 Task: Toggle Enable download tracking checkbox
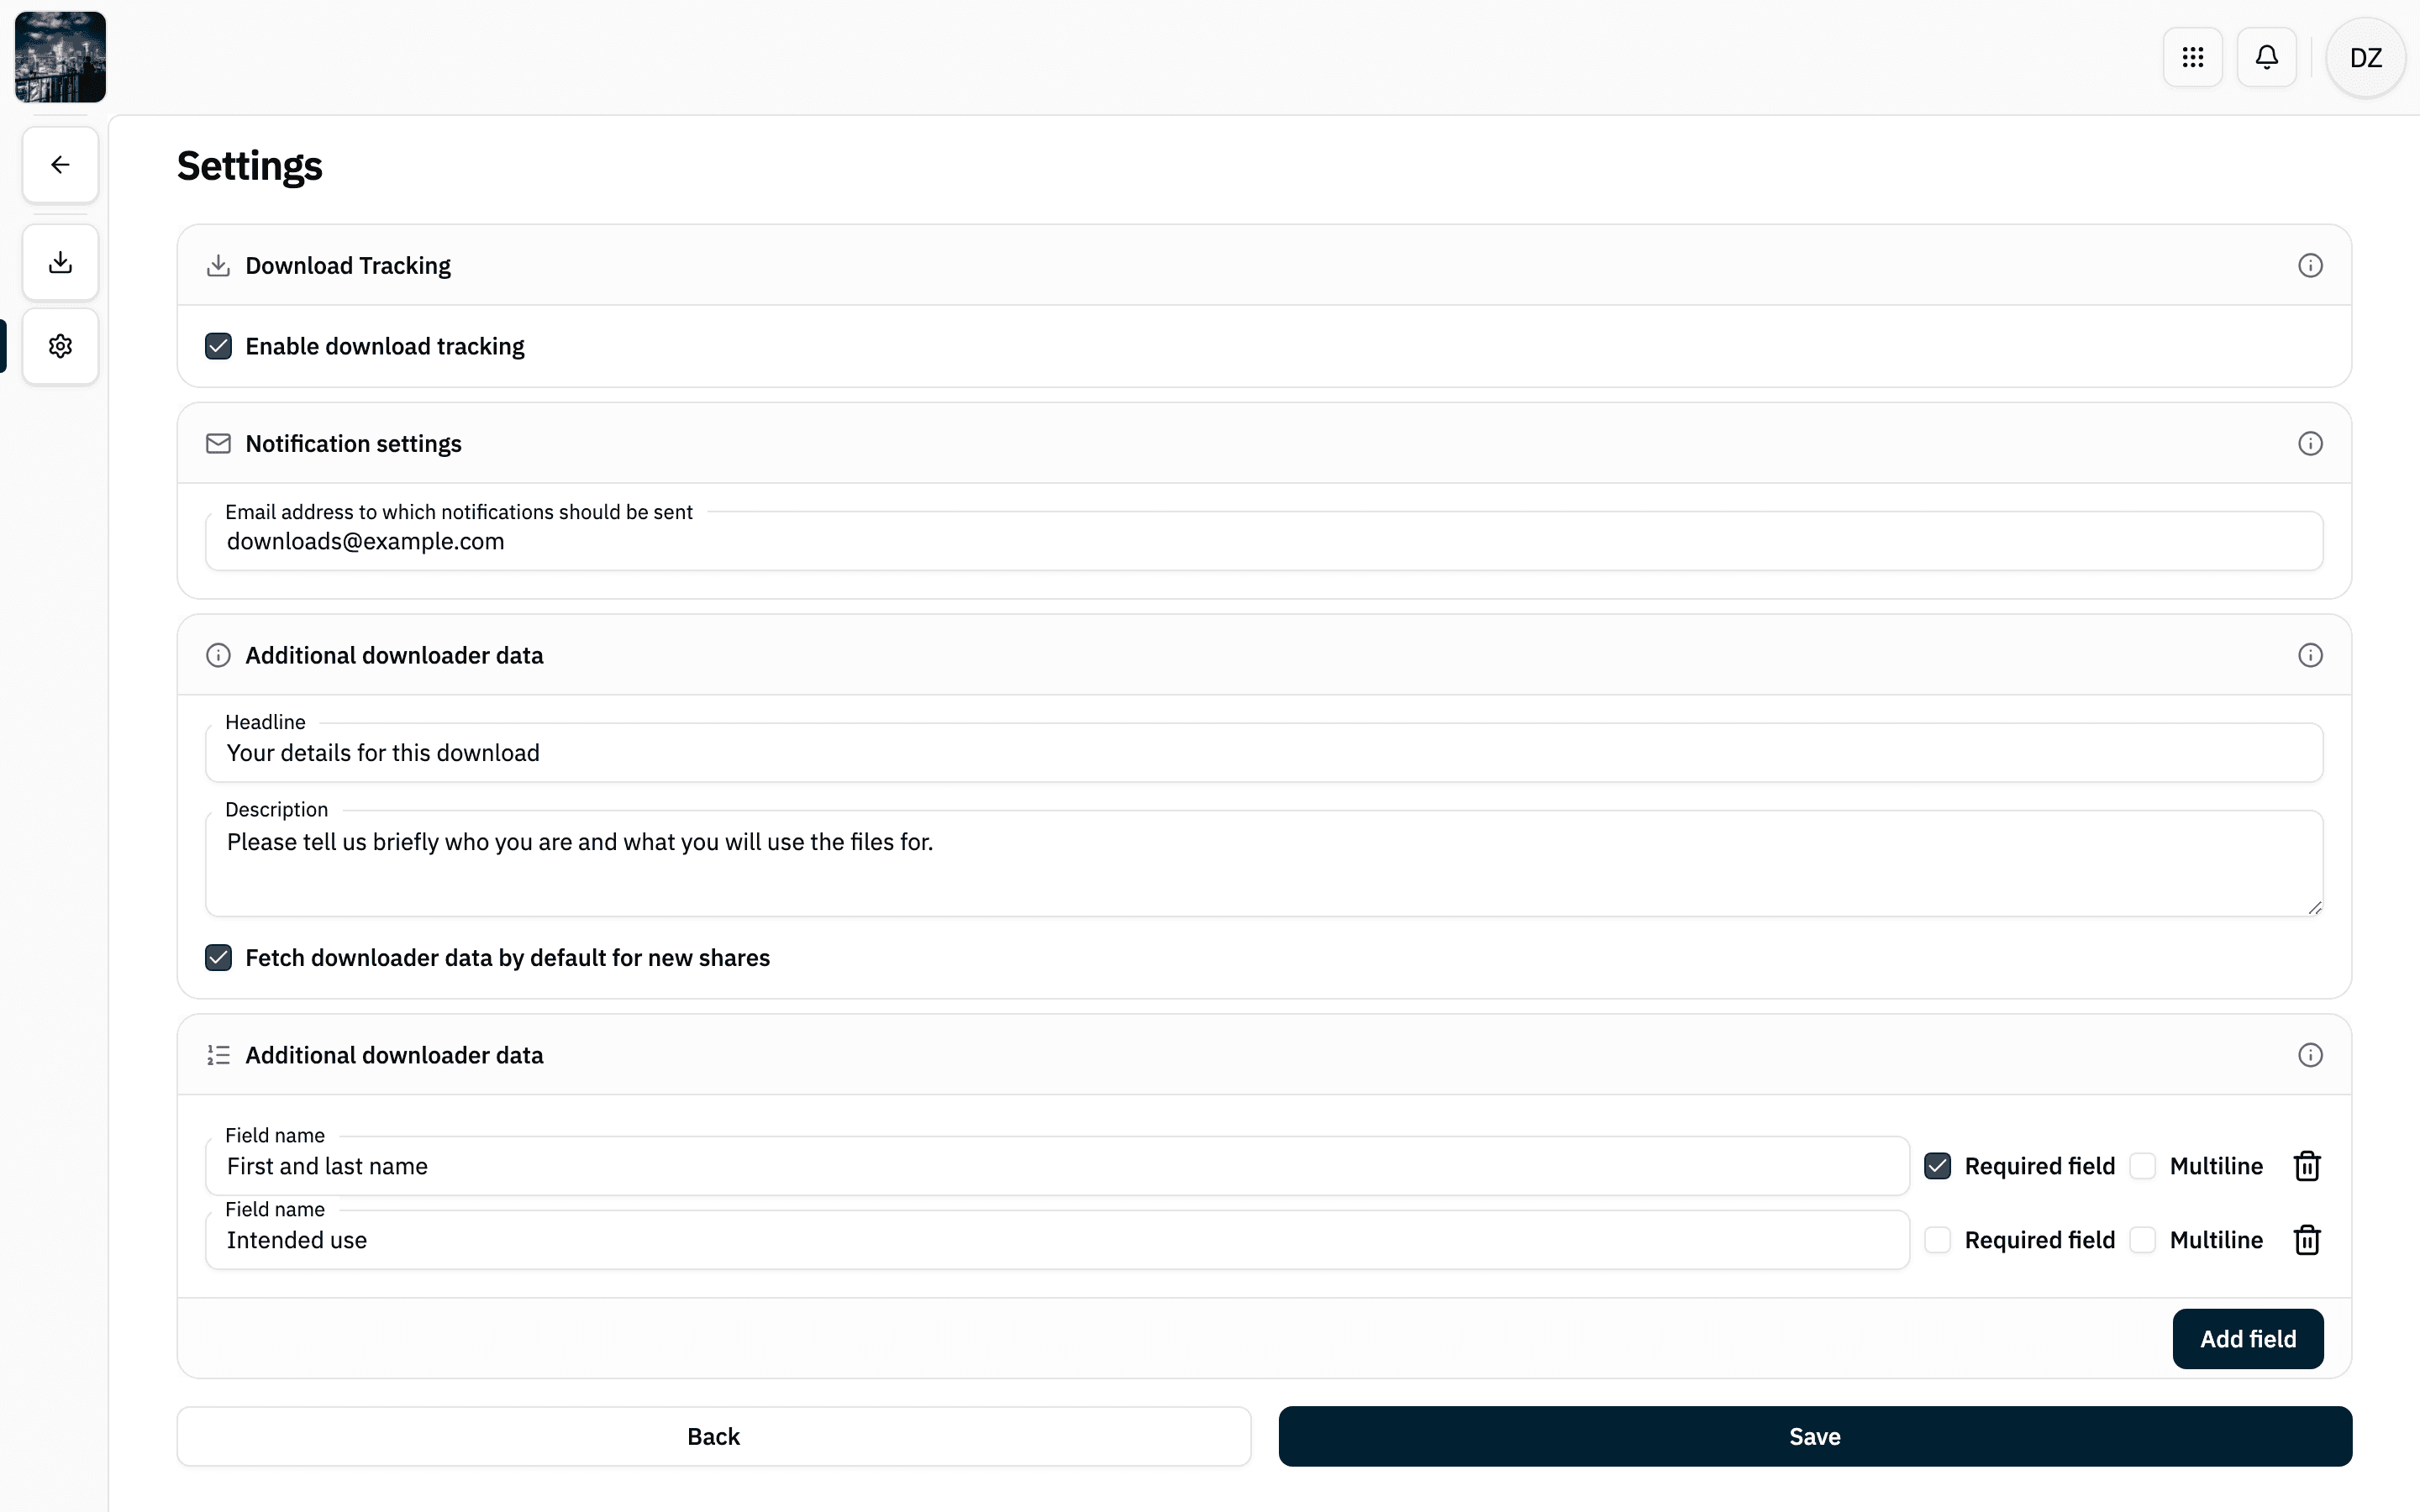(x=218, y=346)
